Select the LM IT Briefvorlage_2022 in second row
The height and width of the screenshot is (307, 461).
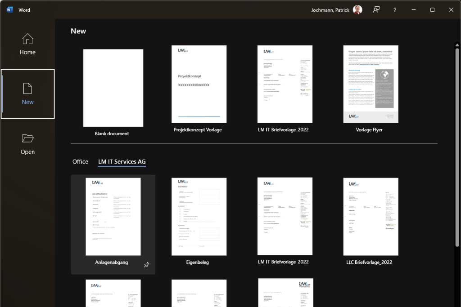285,216
